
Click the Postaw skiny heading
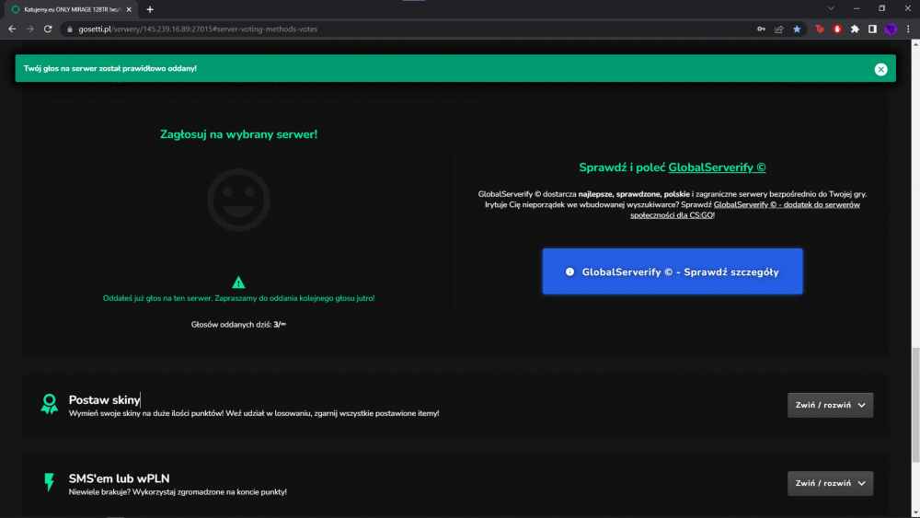point(105,399)
